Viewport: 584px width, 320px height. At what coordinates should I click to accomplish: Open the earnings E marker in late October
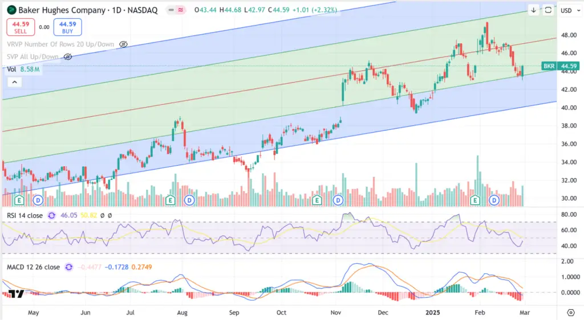pos(317,200)
